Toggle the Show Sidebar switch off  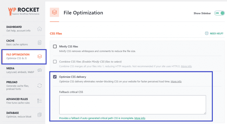point(219,13)
